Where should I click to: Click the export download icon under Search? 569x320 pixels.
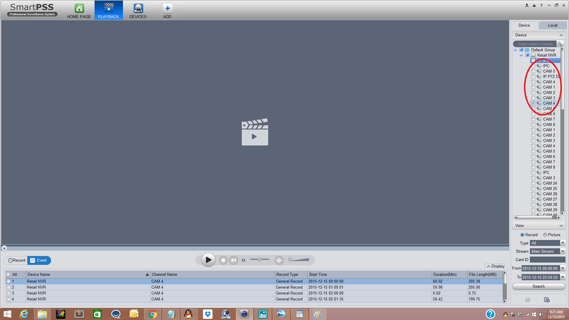[x=547, y=300]
